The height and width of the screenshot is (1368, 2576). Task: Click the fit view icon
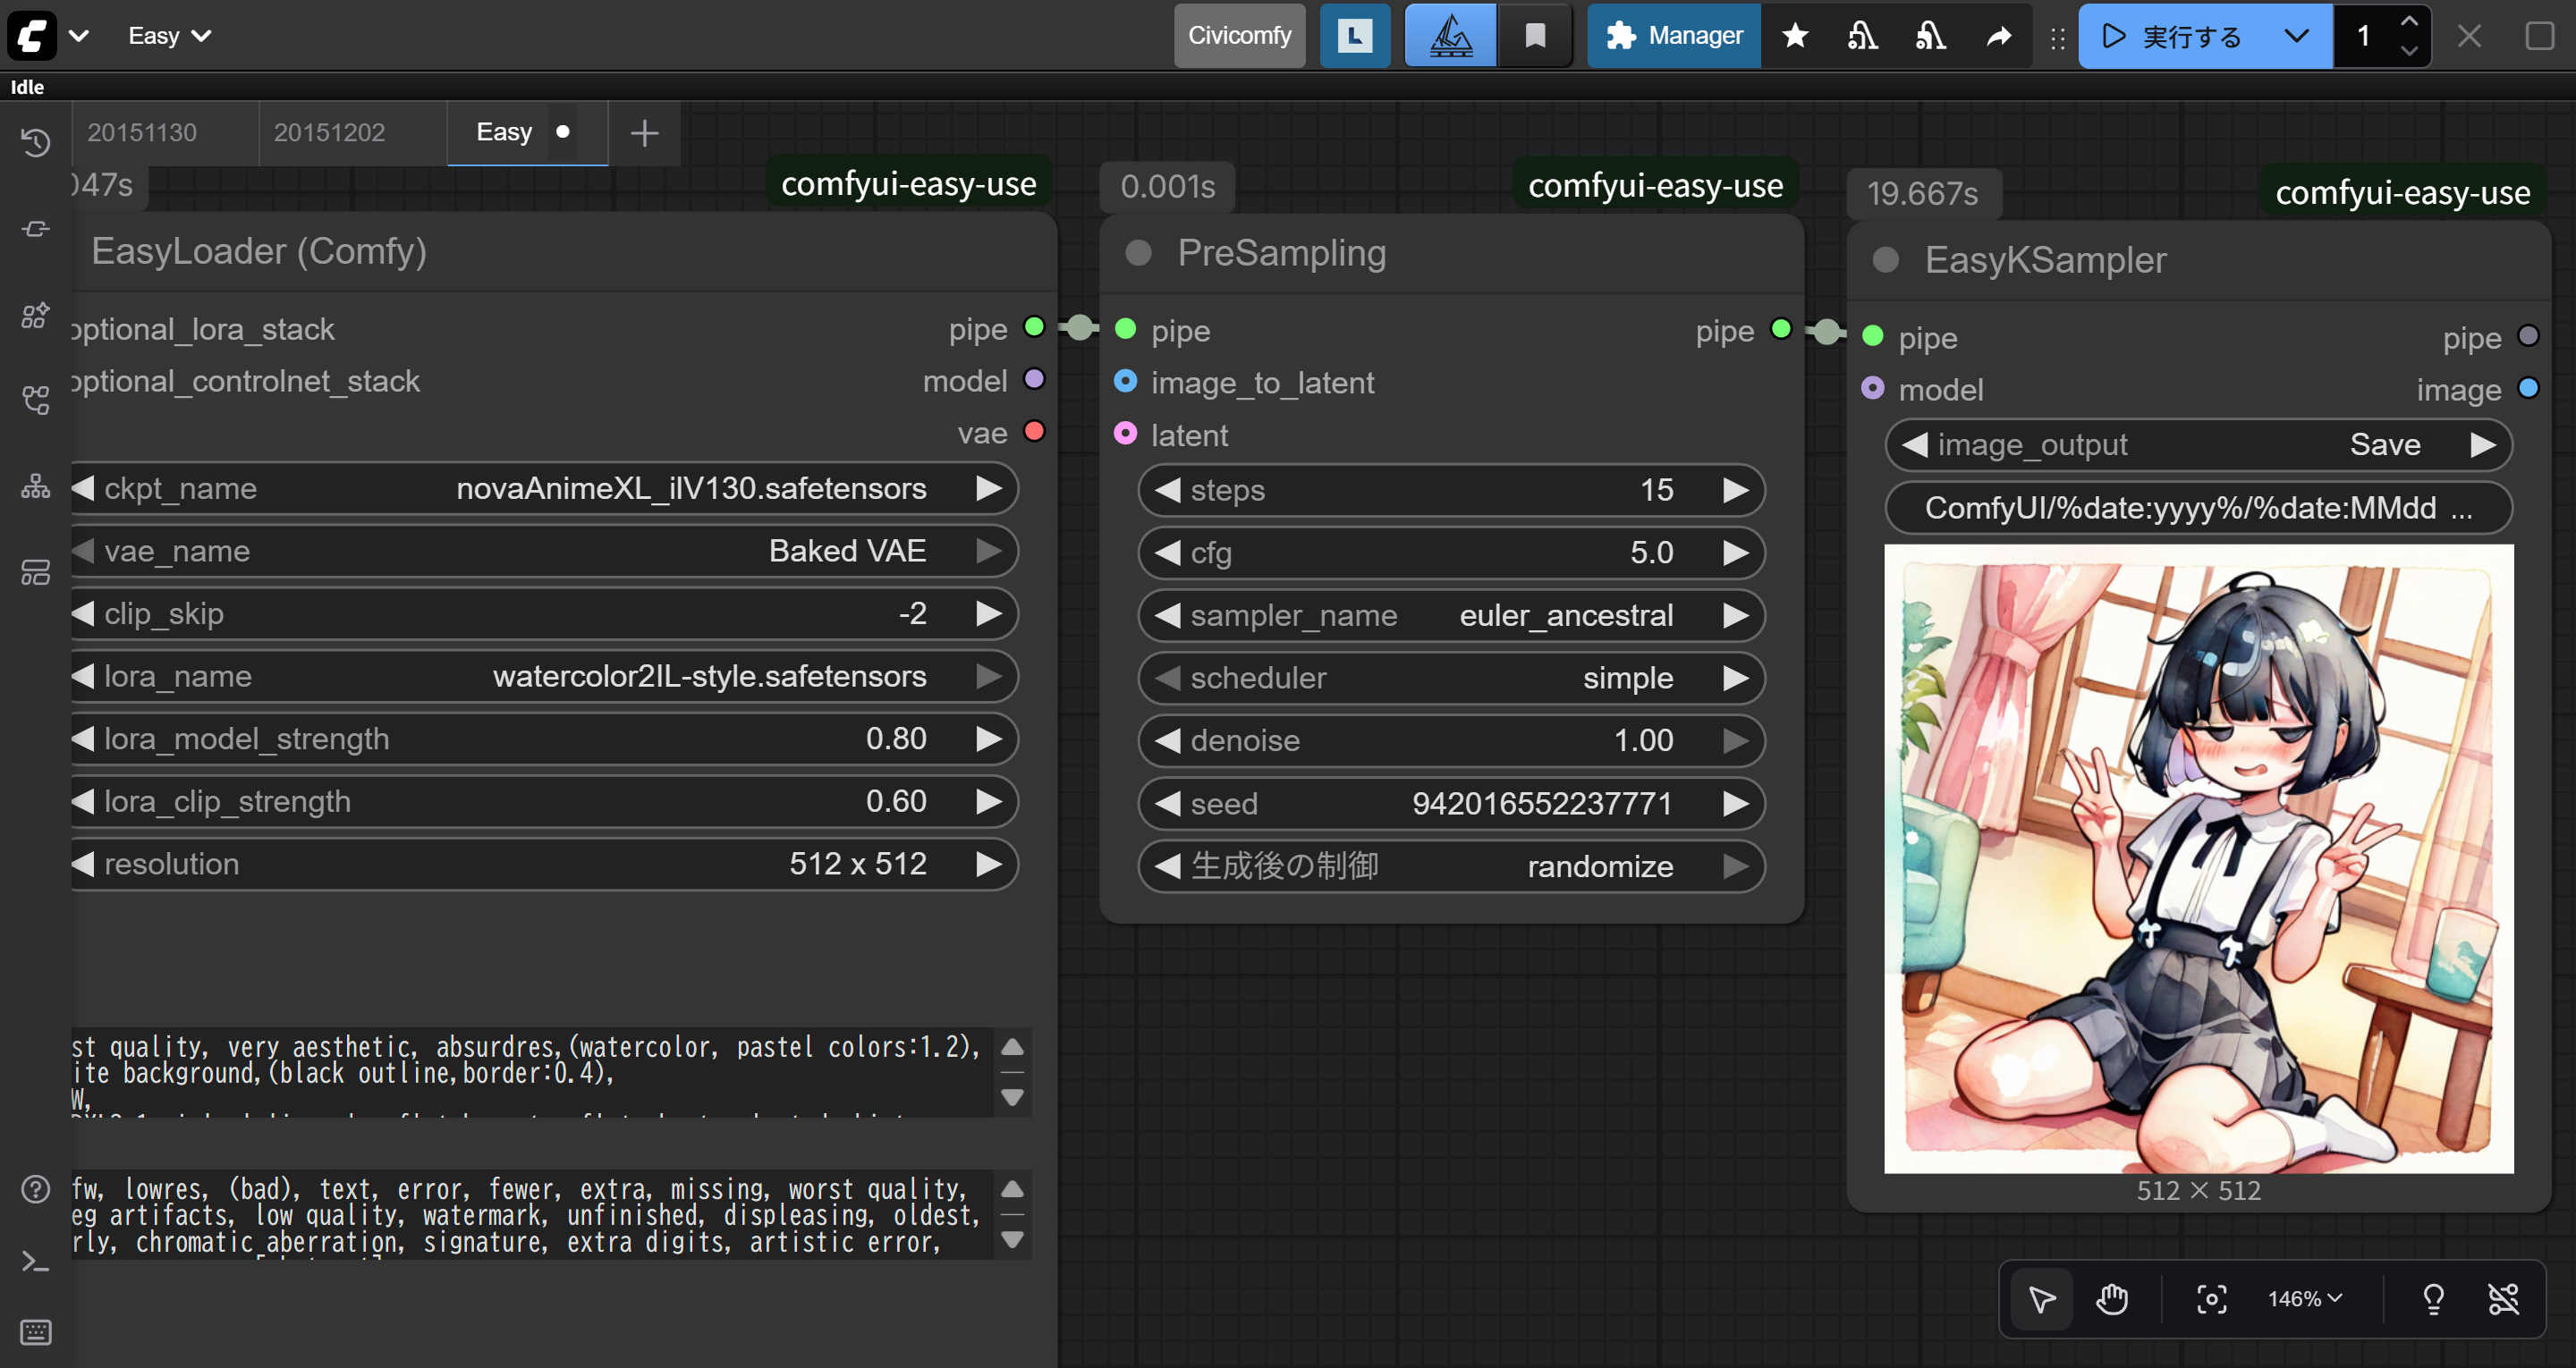2211,1299
